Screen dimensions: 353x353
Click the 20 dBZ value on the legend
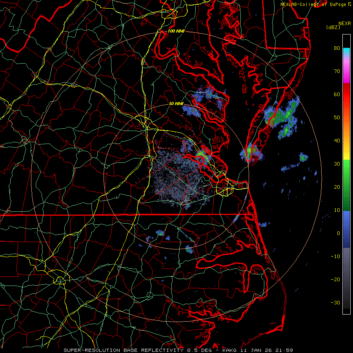pos(337,187)
